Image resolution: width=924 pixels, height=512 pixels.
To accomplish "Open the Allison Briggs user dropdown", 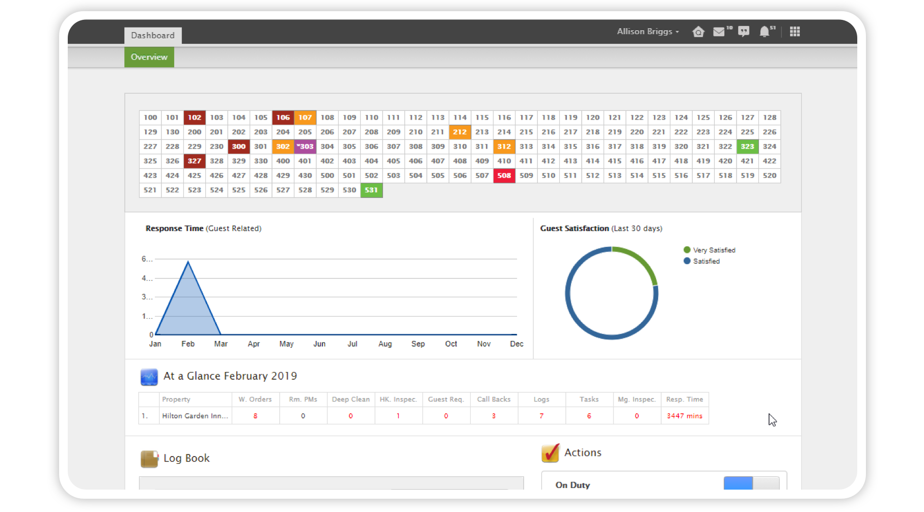I will pos(647,31).
